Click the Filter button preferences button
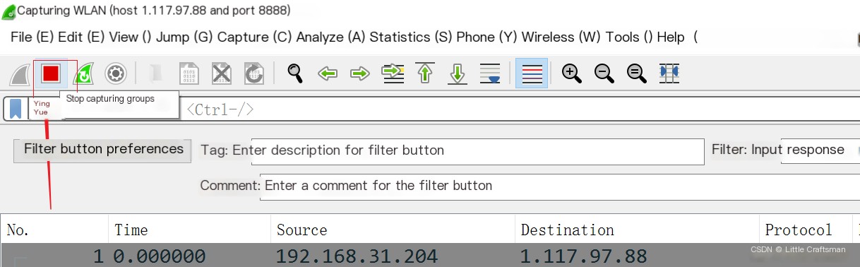This screenshot has width=860, height=267. click(103, 149)
